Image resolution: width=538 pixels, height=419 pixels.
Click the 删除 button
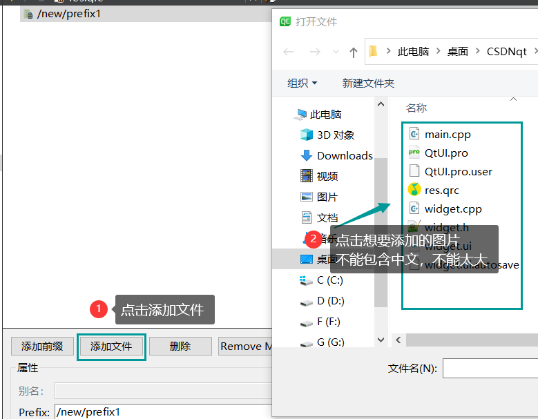point(180,347)
